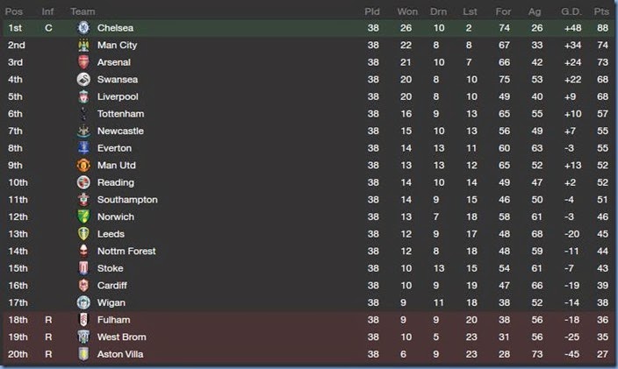The height and width of the screenshot is (369, 618).
Task: Sort by the G.D. column header
Action: (571, 11)
